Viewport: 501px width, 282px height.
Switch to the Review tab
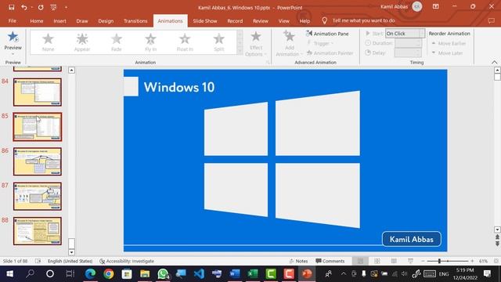[x=261, y=21]
